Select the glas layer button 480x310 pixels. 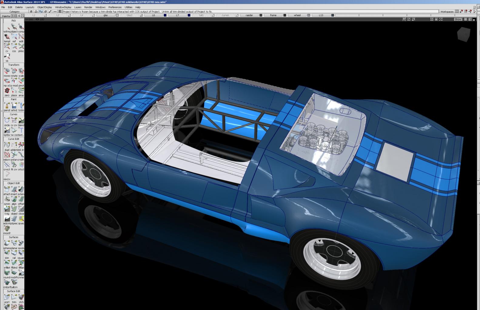coord(106,15)
